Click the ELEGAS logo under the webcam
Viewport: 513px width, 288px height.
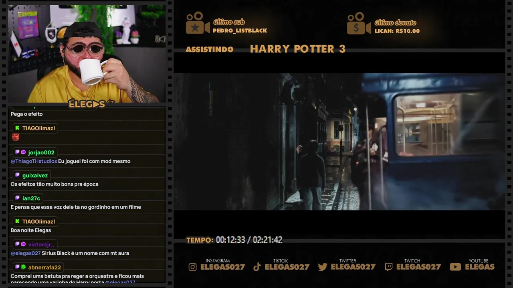click(x=87, y=104)
